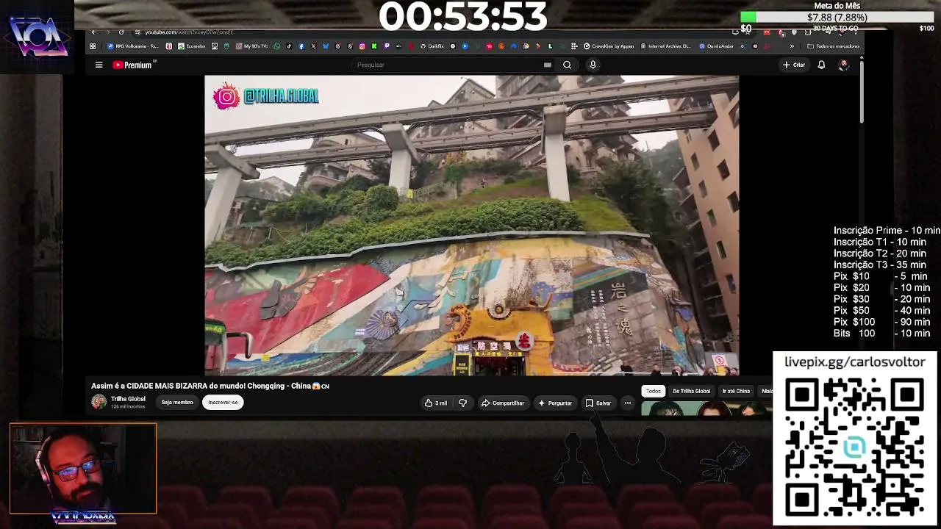Click the video player frame
Image resolution: width=941 pixels, height=529 pixels.
click(x=471, y=226)
